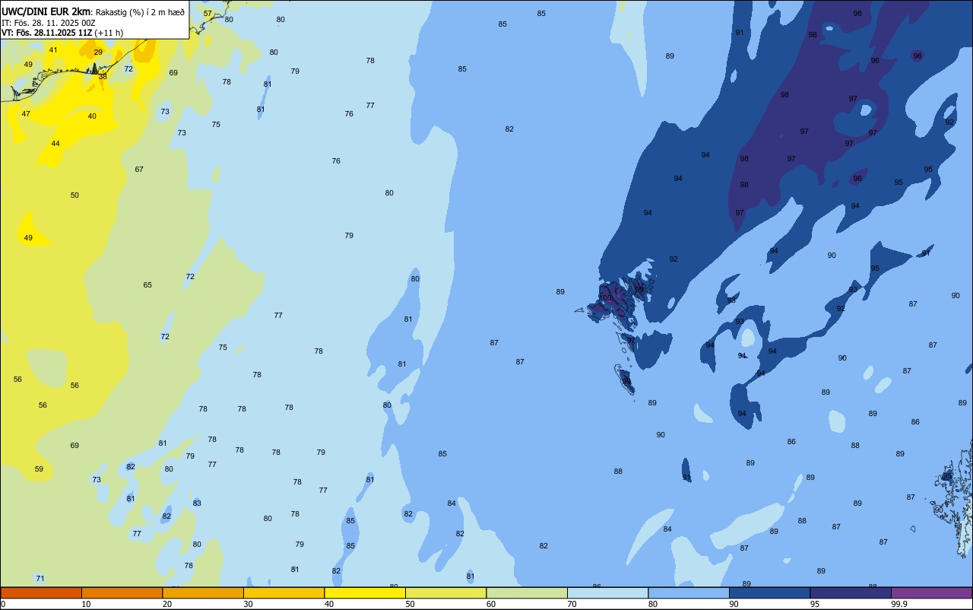
Task: Click the 'VT: Fös. 28.11.2025 11Z' line
Action: pos(46,33)
